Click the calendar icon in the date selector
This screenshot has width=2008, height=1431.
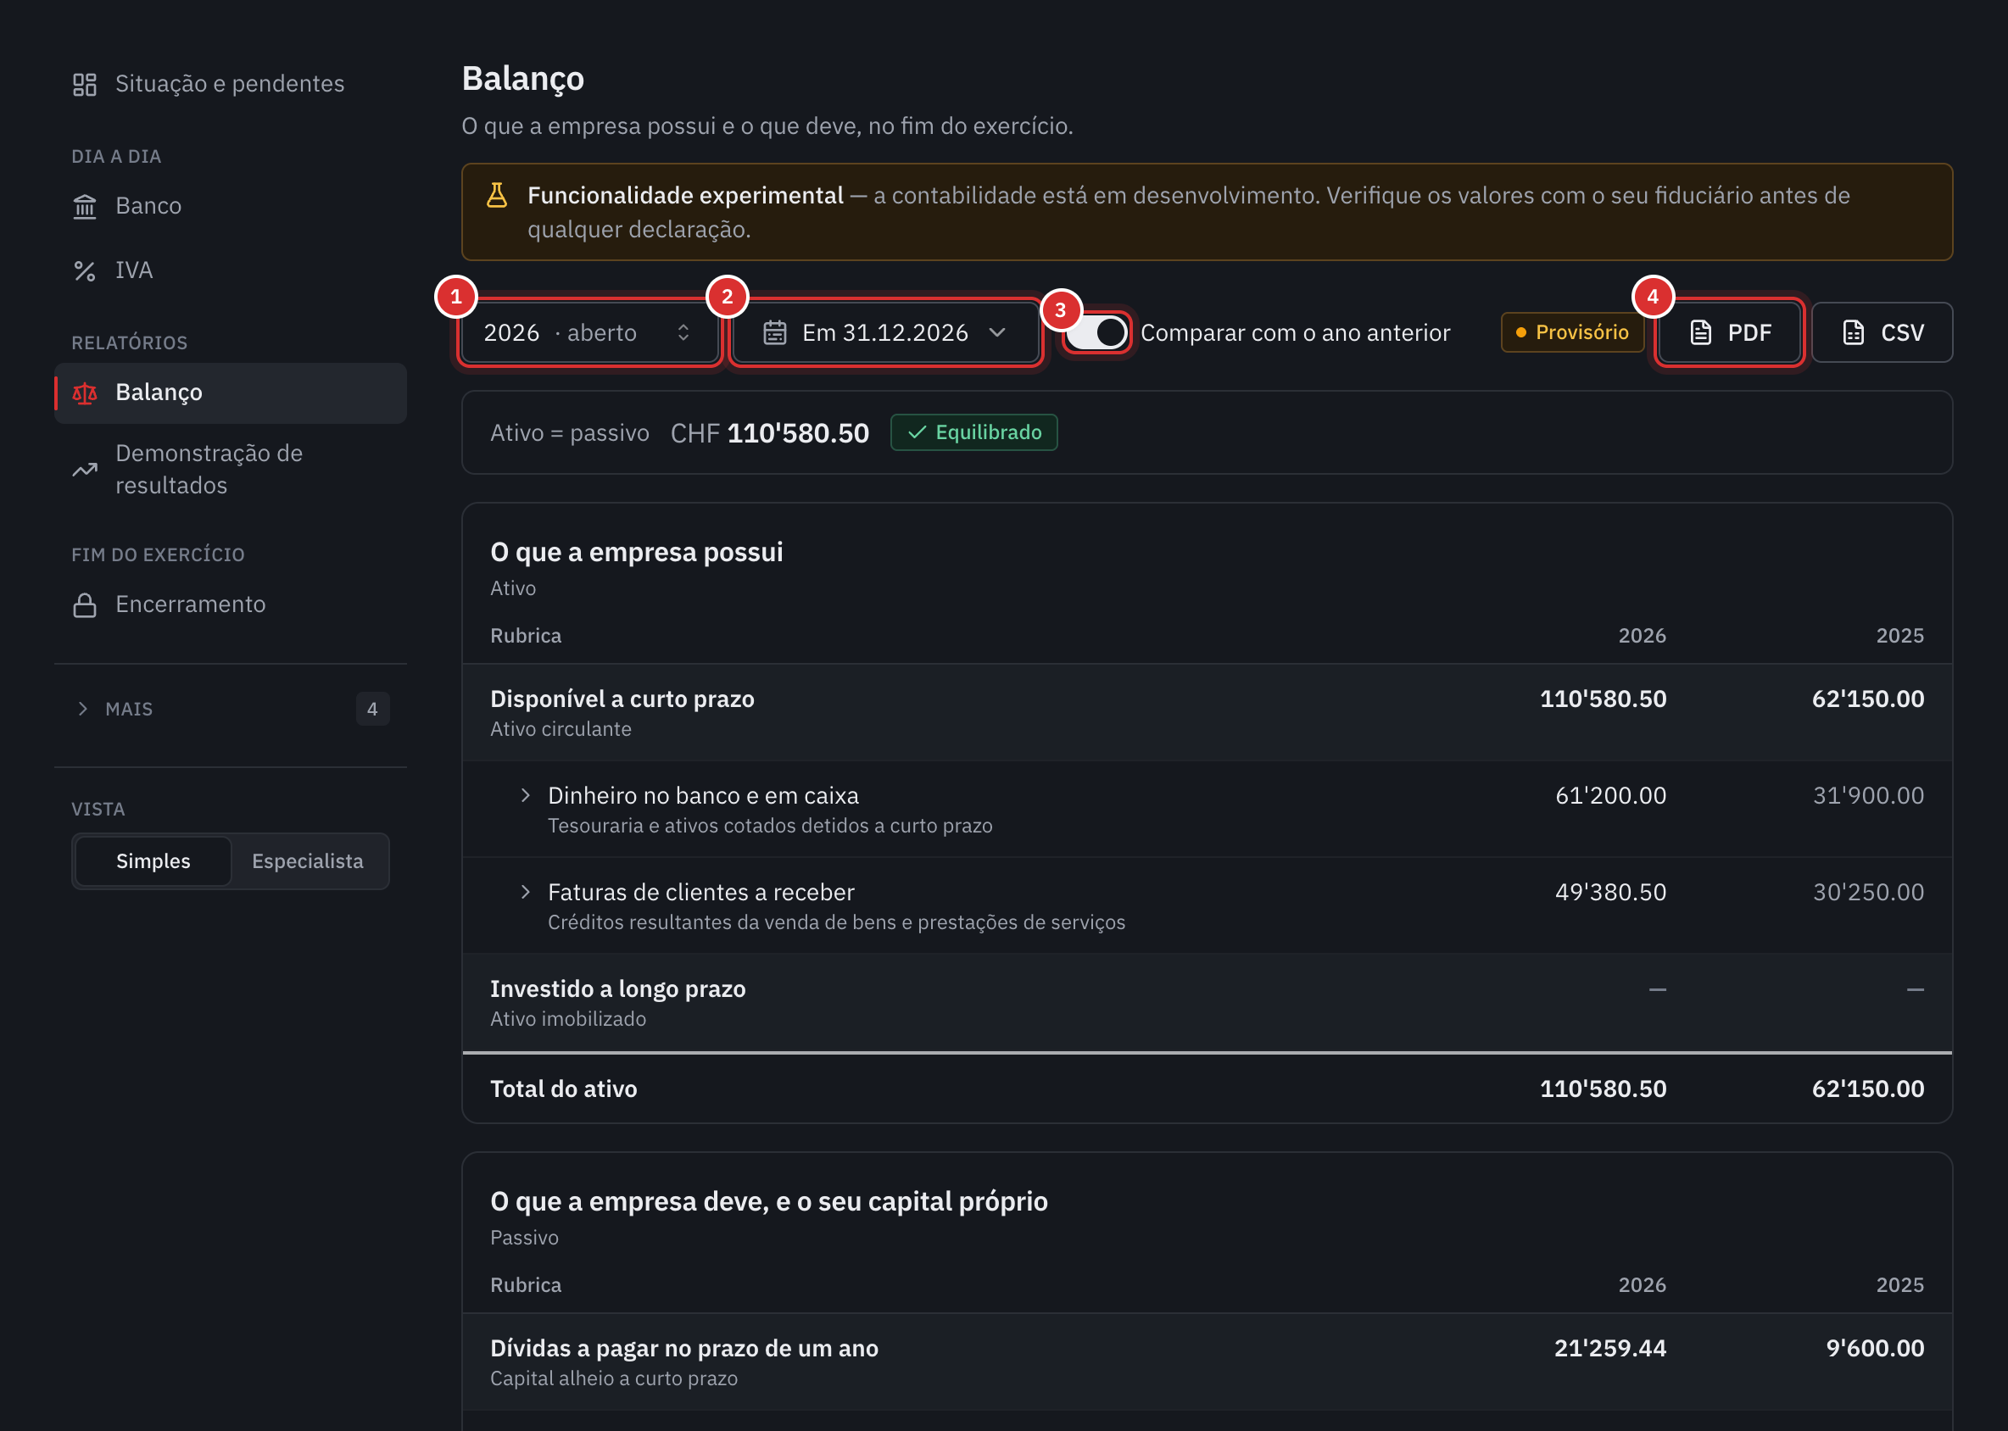coord(775,333)
